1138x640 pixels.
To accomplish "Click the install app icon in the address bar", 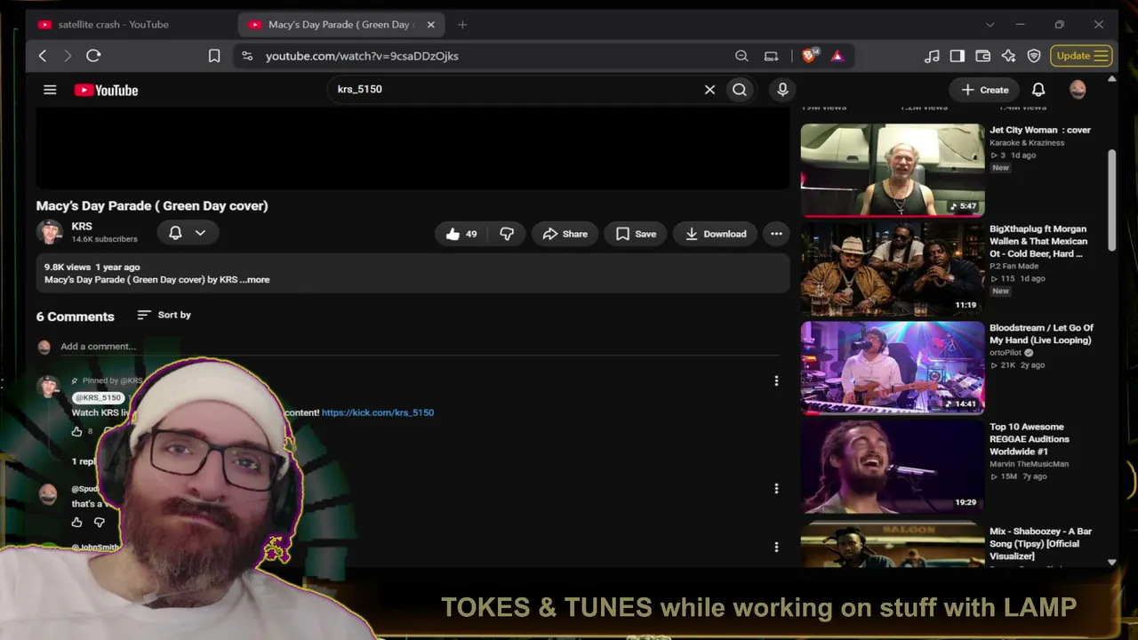I will point(771,56).
